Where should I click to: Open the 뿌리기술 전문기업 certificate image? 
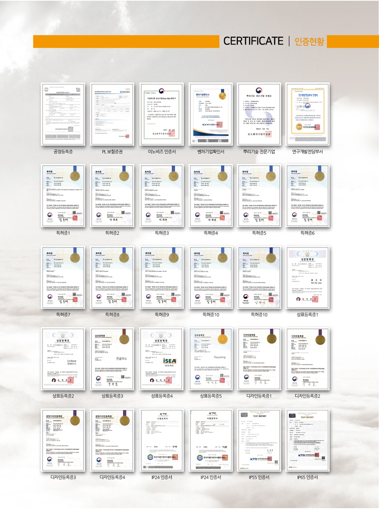click(259, 114)
